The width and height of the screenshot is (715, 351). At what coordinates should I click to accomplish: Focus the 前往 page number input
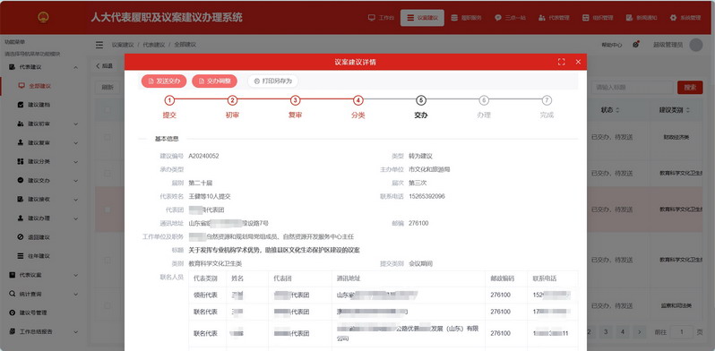coord(682,332)
